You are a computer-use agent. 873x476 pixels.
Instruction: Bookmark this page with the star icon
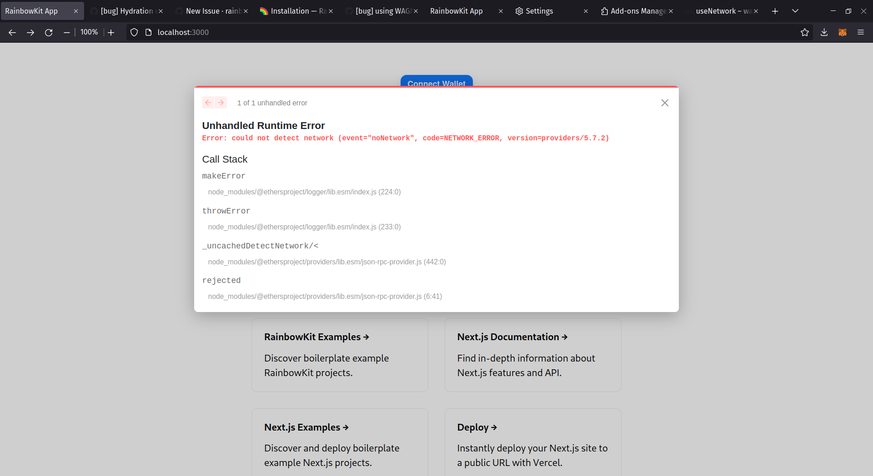click(805, 32)
